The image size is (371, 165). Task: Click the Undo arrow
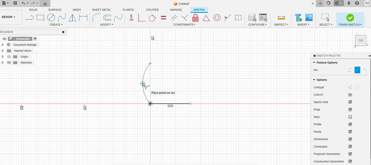click(23, 3)
